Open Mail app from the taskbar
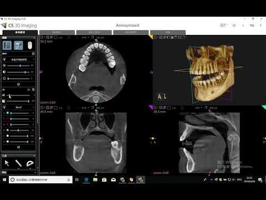 (x=113, y=179)
